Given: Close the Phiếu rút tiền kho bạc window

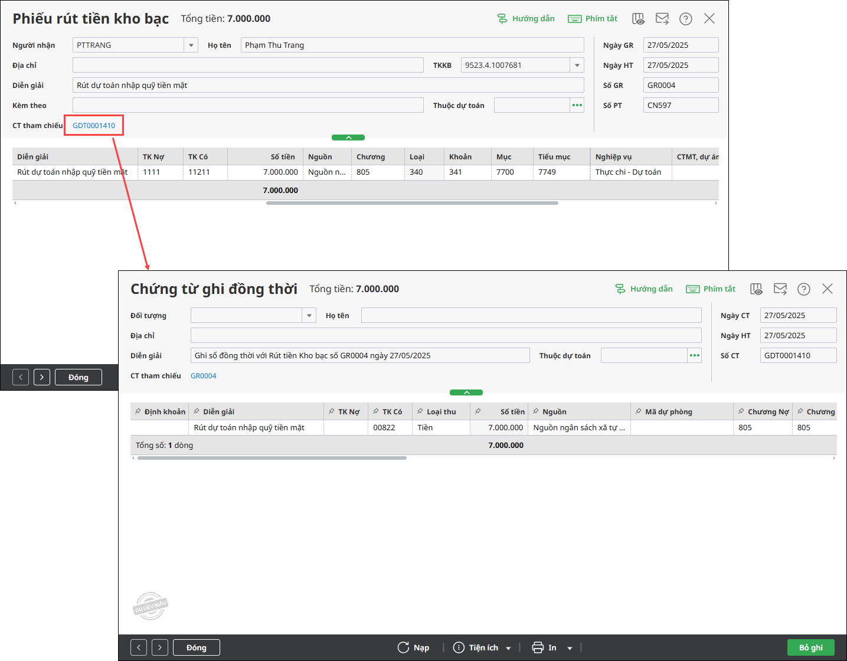Looking at the screenshot, I should (x=709, y=19).
